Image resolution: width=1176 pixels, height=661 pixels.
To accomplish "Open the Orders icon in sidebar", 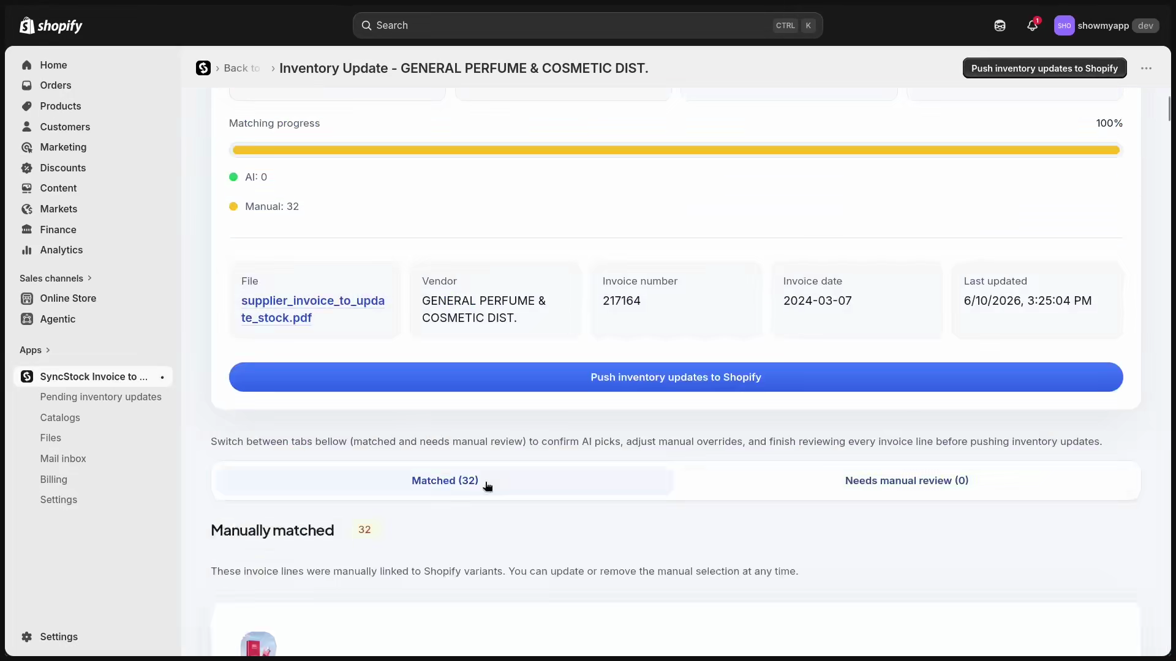I will tap(26, 85).
